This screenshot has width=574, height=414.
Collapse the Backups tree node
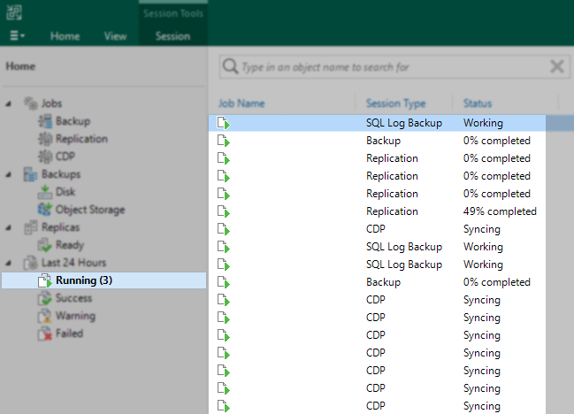(9, 174)
